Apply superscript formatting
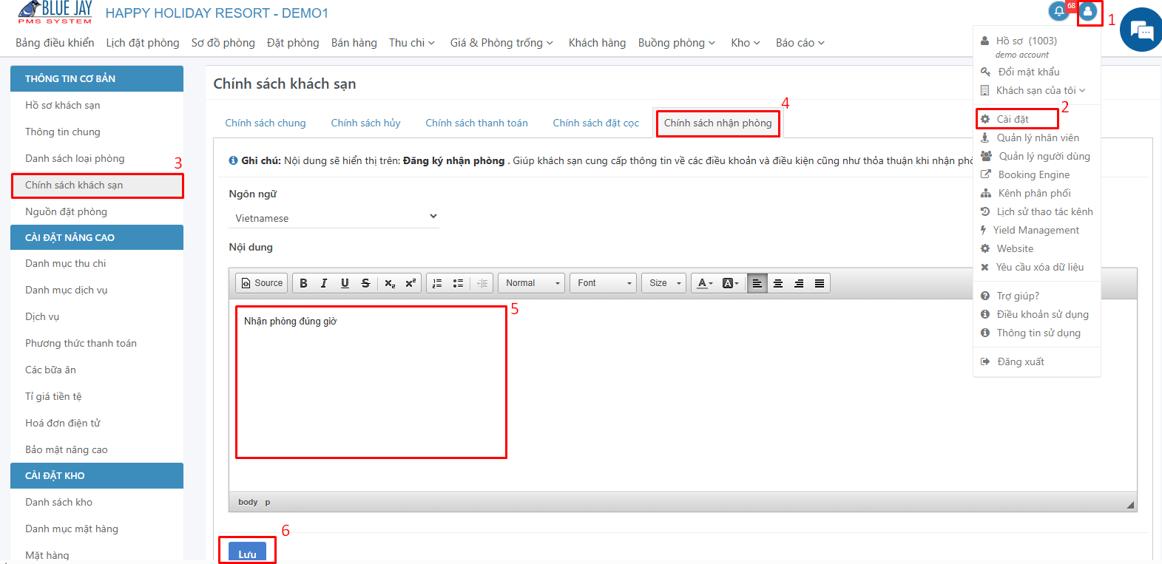The image size is (1162, 564). pyautogui.click(x=411, y=283)
